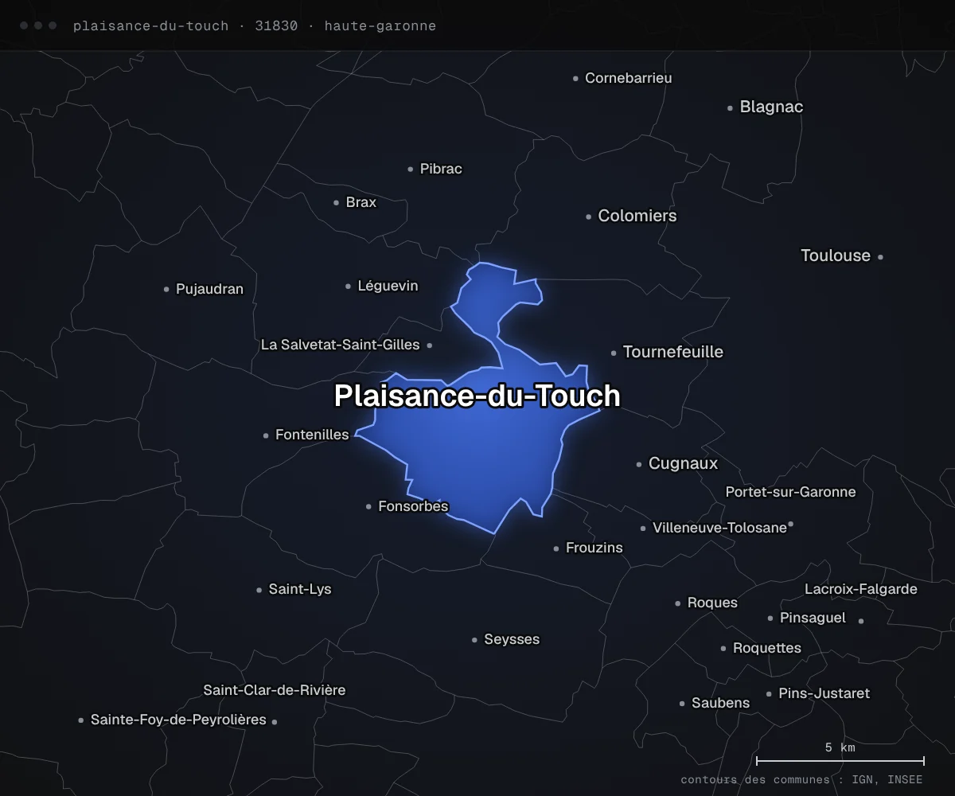Screen dimensions: 955x796
Task: Click the Fontenilles location marker dot
Action: (x=266, y=435)
